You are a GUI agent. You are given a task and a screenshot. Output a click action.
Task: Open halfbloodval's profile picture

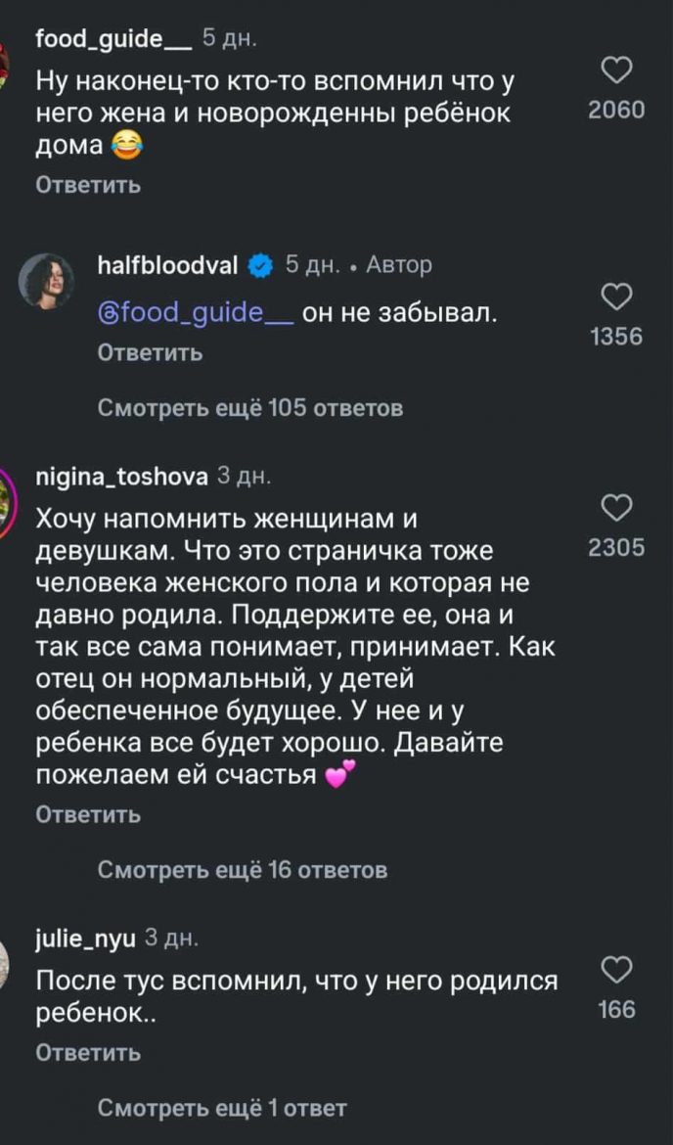pyautogui.click(x=46, y=281)
